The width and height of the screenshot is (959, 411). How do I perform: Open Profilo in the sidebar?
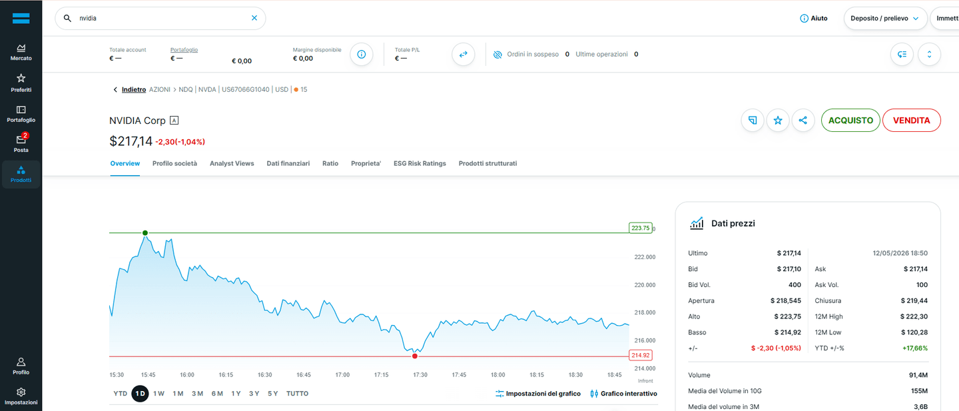[21, 366]
